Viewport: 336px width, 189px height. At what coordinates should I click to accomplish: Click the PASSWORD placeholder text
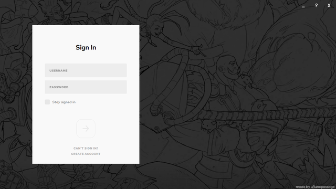tap(59, 87)
